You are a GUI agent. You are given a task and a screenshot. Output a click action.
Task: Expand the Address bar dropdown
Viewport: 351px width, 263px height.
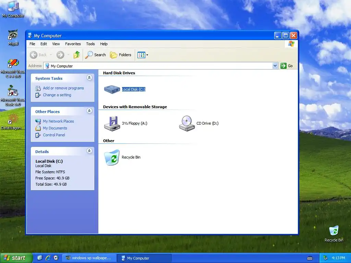275,66
